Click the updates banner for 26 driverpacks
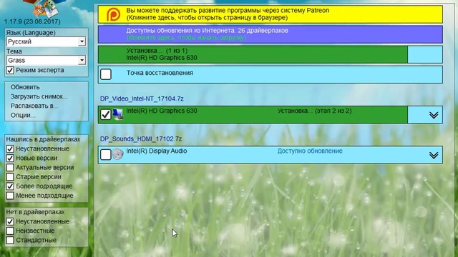The height and width of the screenshot is (257, 458). (271, 34)
